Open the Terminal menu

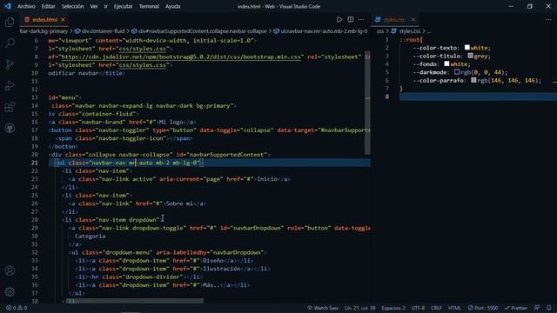point(149,6)
